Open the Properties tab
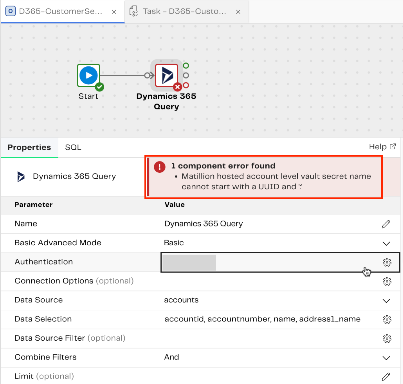The image size is (403, 384). (29, 147)
